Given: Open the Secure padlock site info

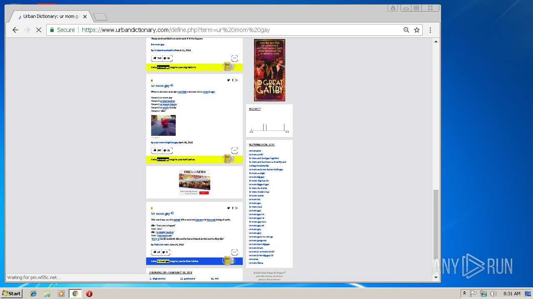Looking at the screenshot, I should pos(62,30).
